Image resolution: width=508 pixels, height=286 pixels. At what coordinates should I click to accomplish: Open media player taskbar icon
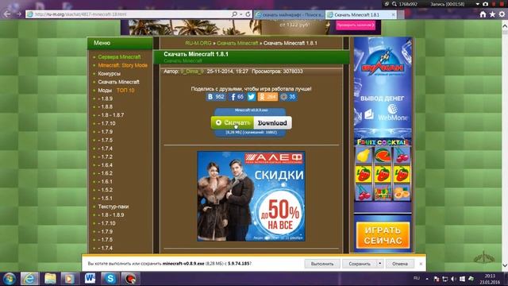[69, 279]
